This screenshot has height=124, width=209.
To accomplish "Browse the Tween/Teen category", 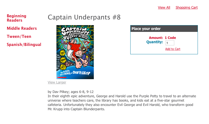I will (19, 36).
